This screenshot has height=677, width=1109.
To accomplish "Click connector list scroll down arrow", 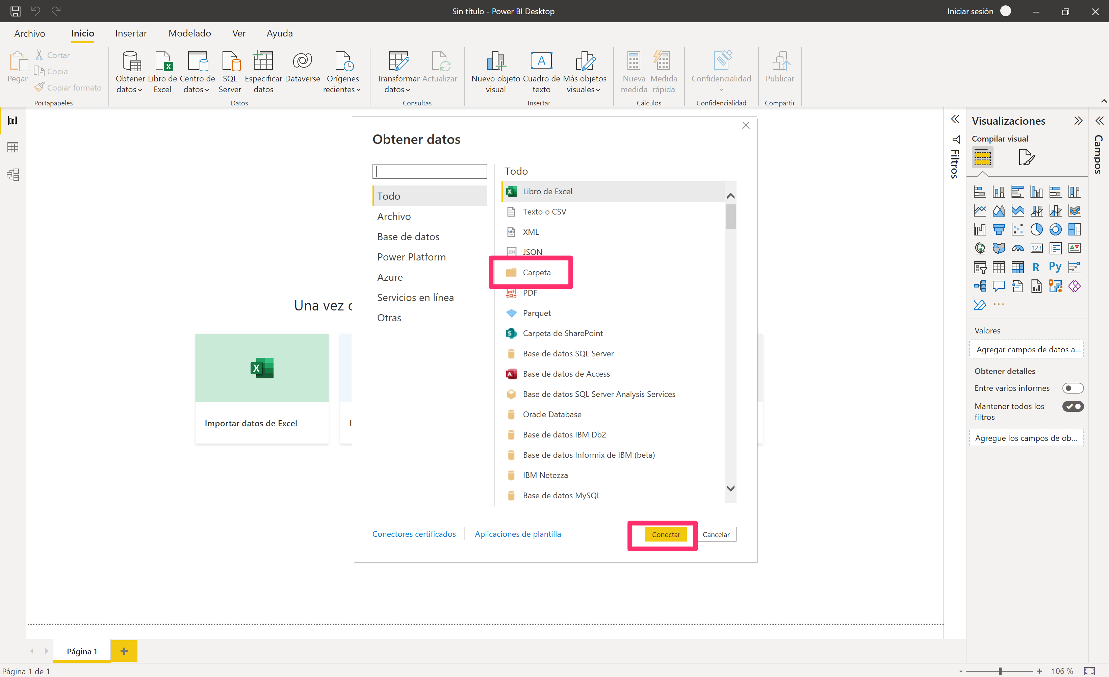I will (730, 488).
